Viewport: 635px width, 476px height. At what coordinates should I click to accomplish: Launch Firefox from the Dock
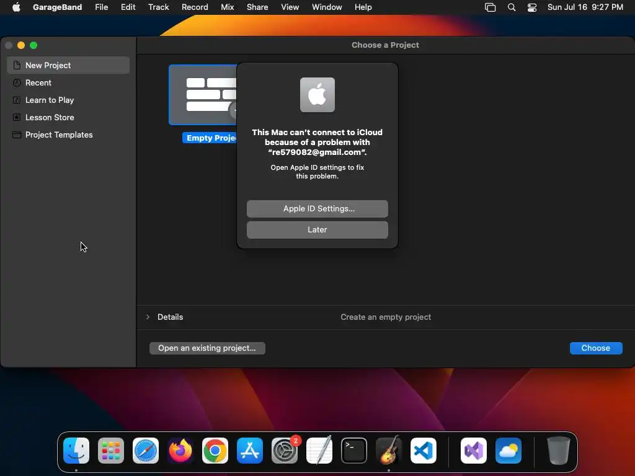[180, 451]
